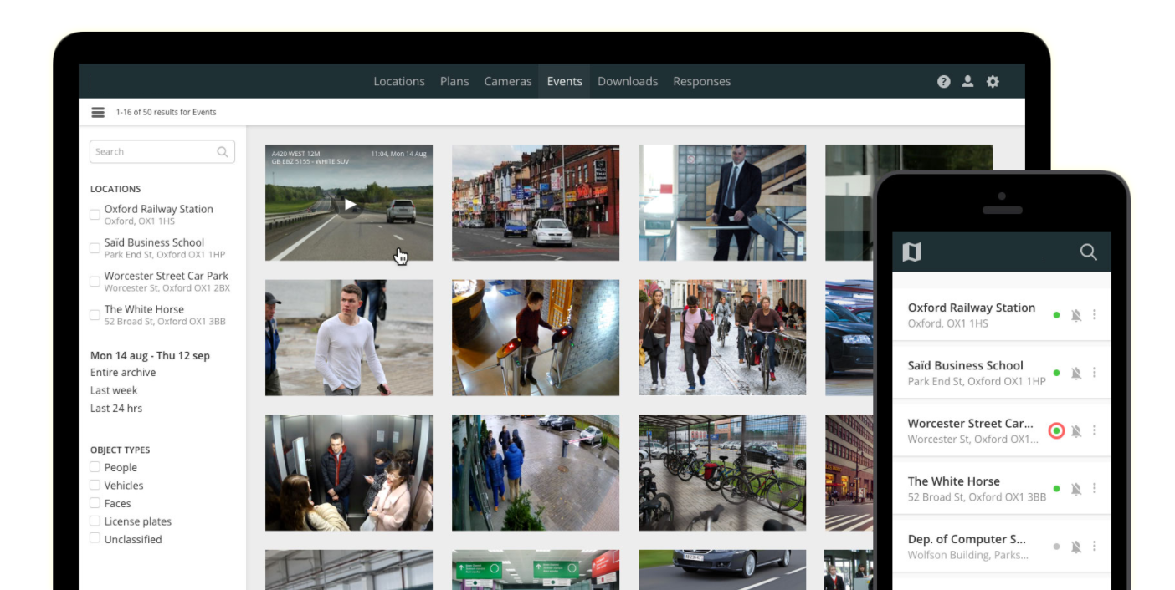Image resolution: width=1175 pixels, height=590 pixels.
Task: Open three-dot menu for The White Horse
Action: point(1095,488)
